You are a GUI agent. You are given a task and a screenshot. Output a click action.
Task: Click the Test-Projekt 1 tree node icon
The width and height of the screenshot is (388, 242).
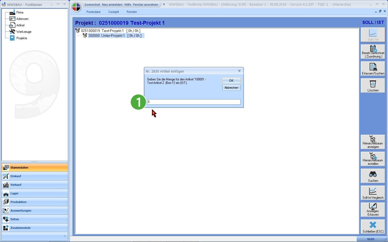pyautogui.click(x=78, y=31)
